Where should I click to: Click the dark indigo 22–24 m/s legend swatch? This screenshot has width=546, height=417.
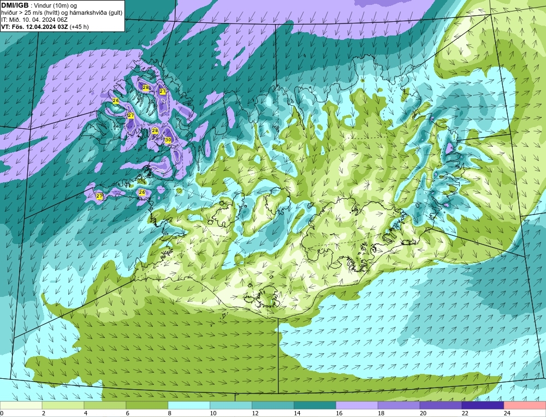[x=483, y=406]
